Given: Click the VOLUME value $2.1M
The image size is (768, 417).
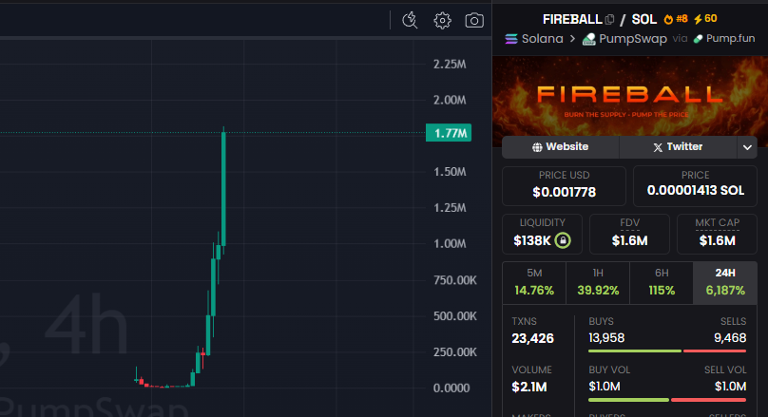Looking at the screenshot, I should [x=529, y=388].
